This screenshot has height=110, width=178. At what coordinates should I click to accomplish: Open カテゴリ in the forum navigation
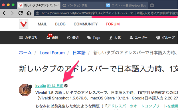coord(28,37)
